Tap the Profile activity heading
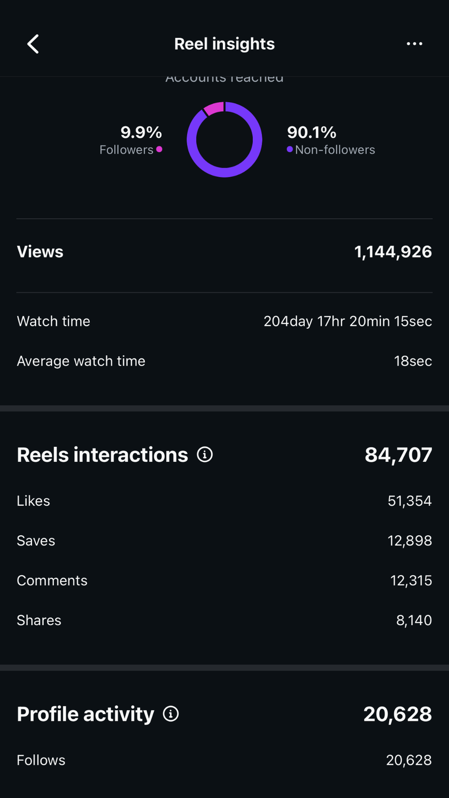Screen dimensions: 449x798 (x=85, y=714)
